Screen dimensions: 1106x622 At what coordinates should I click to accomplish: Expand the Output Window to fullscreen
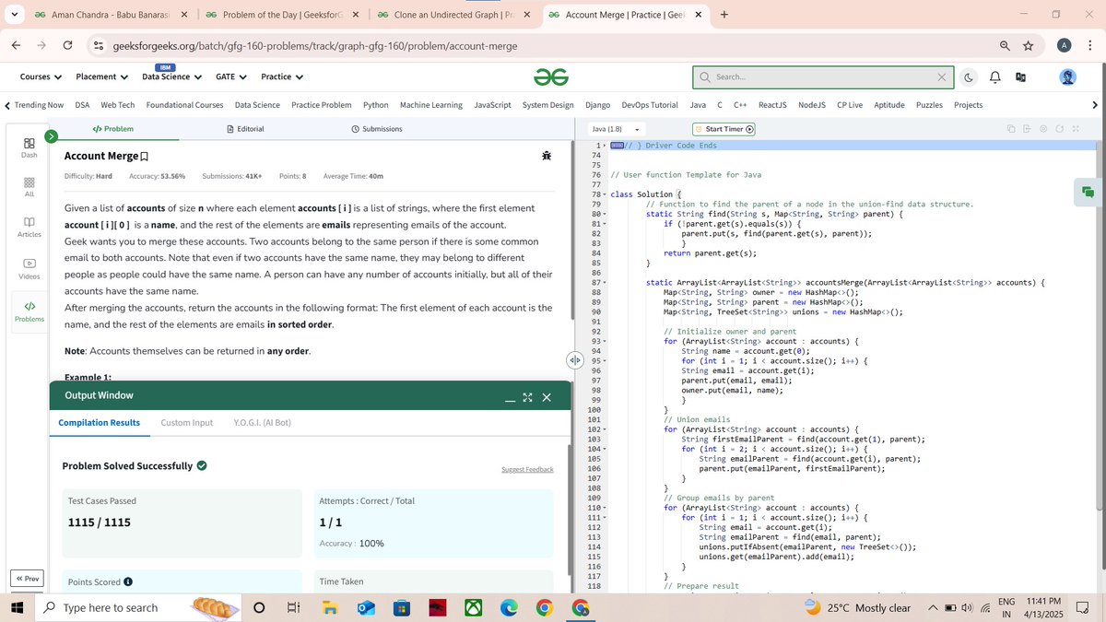pyautogui.click(x=528, y=397)
